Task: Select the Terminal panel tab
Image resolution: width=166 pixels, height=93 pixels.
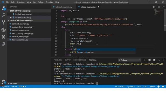Action: tap(93, 60)
